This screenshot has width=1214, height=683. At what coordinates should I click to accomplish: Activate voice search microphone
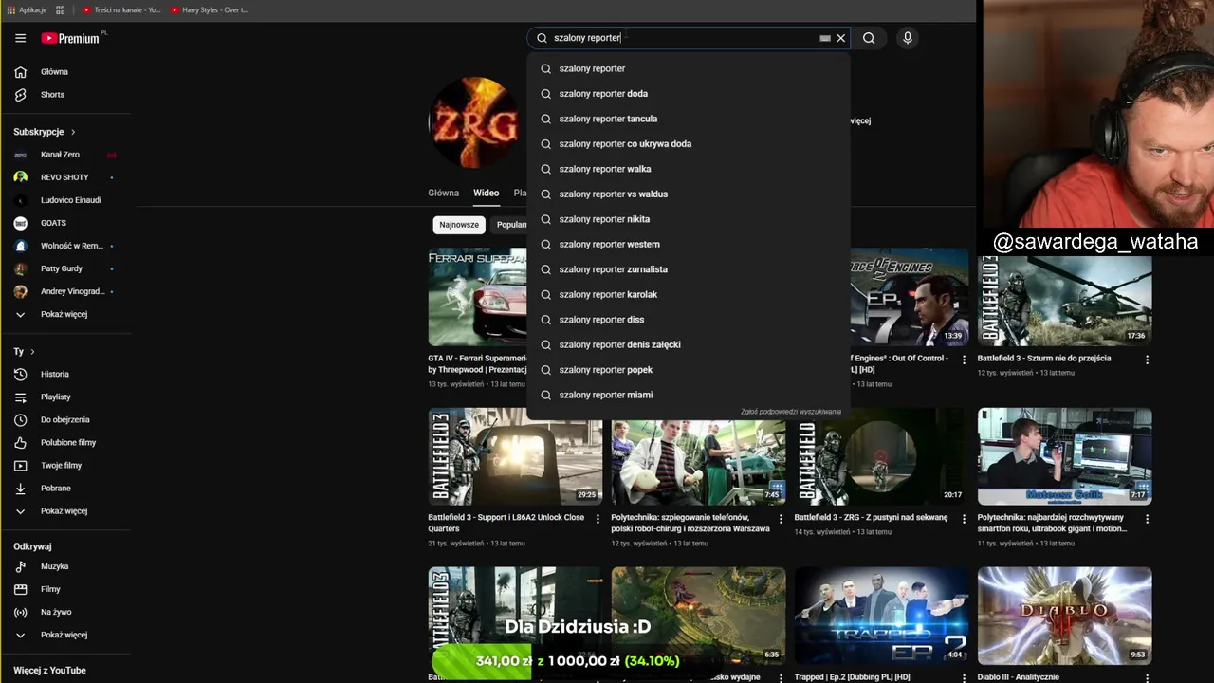pos(908,38)
